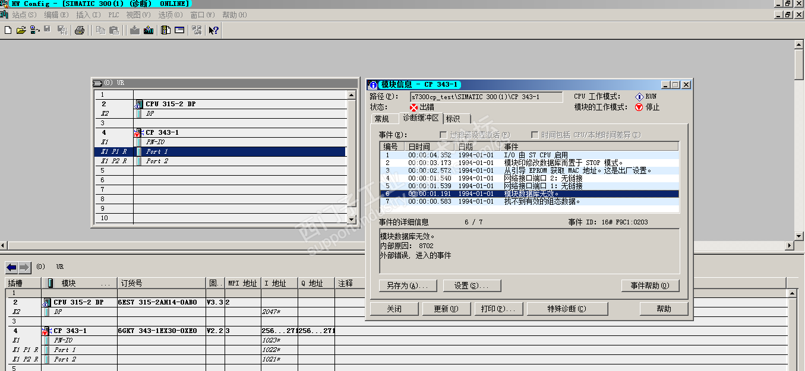This screenshot has height=371, width=805.
Task: Open the hardware catalog toolbar icon
Action: pyautogui.click(x=166, y=30)
